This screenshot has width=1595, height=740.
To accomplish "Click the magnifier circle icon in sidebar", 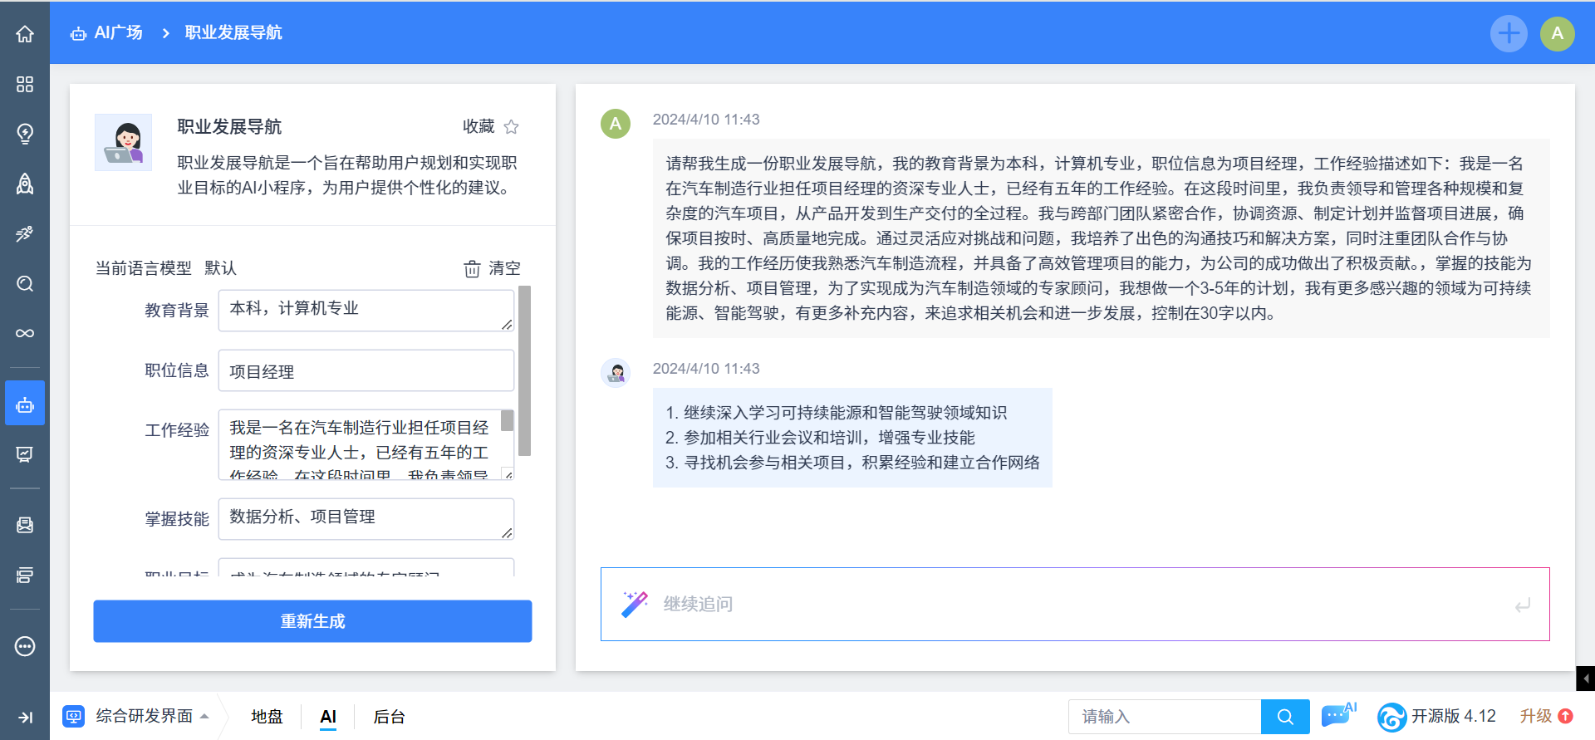I will coord(25,283).
